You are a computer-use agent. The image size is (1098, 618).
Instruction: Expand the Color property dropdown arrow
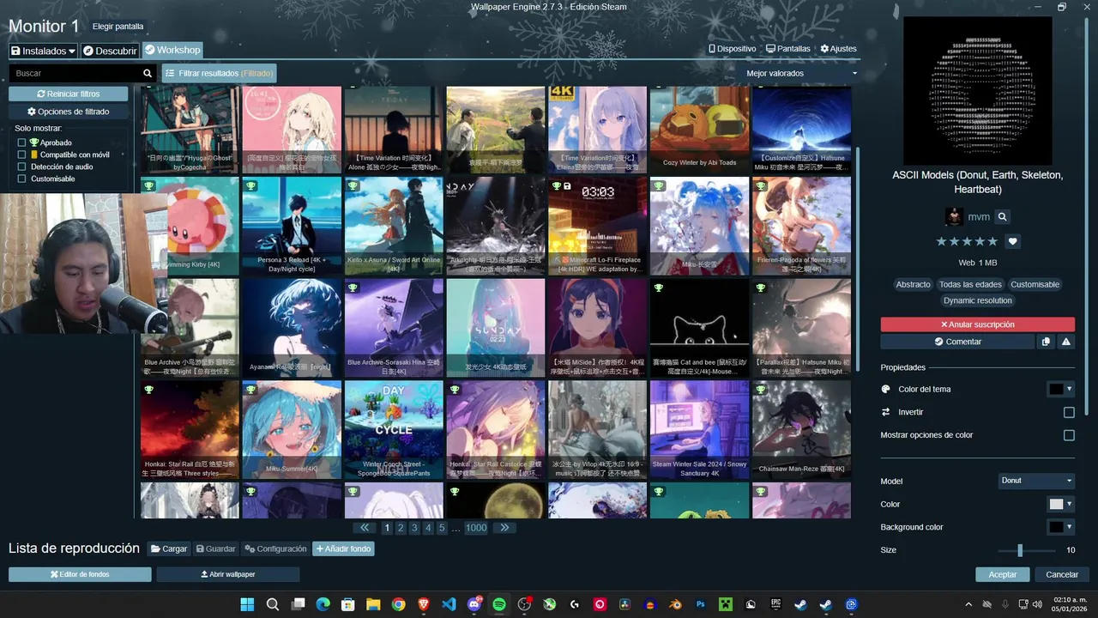(1069, 504)
